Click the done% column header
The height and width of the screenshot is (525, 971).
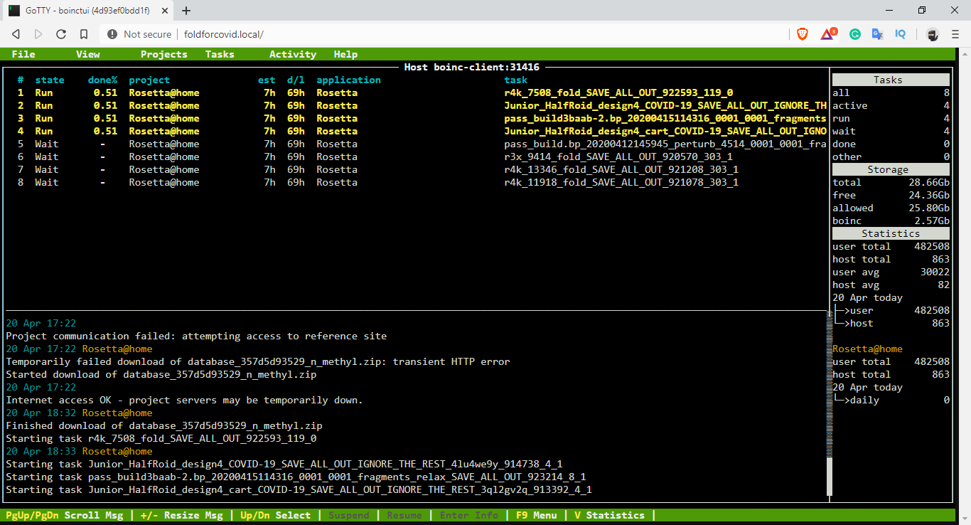point(102,80)
